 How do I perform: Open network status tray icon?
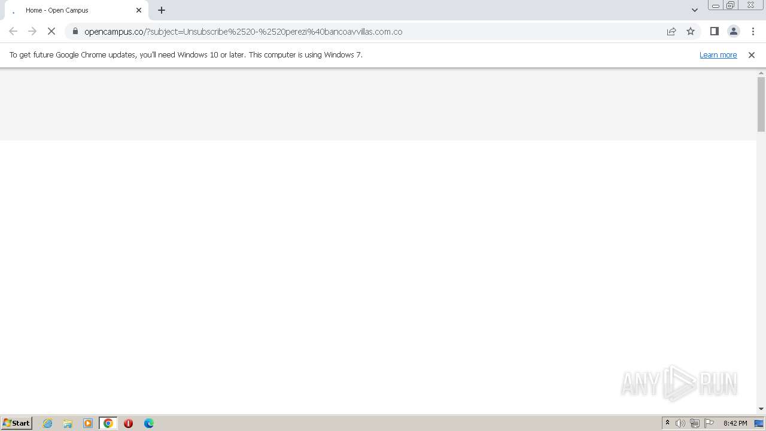[x=695, y=423]
